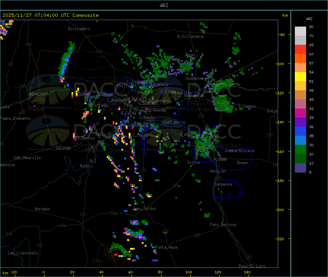Viewport: 328px width, 277px height.
Task: Click the Paso_El_Loro map label
Action: tap(252, 266)
